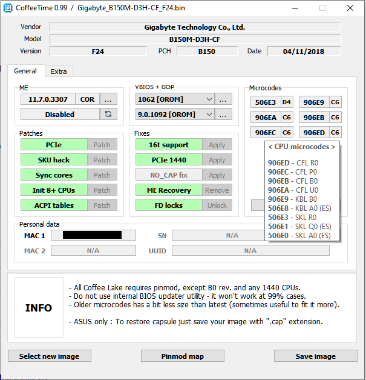The image size is (366, 380).
Task: Click Patch button beside Init 8+ CPUs
Action: (102, 190)
